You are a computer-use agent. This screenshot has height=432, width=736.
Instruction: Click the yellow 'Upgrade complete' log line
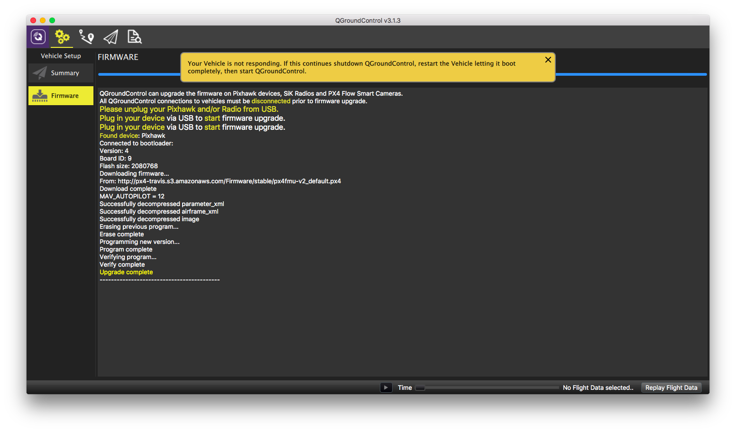pyautogui.click(x=126, y=272)
